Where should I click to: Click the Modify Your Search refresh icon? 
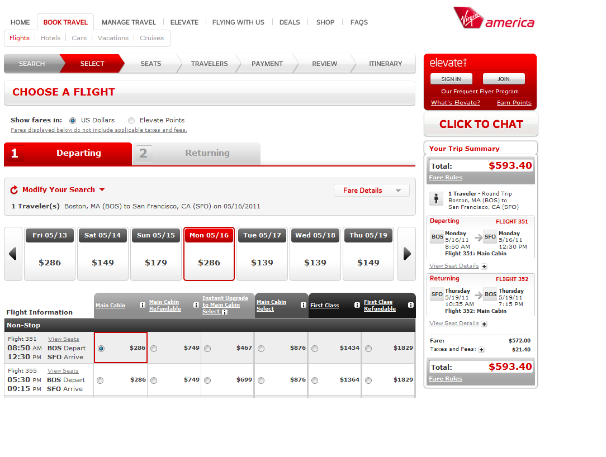click(14, 190)
